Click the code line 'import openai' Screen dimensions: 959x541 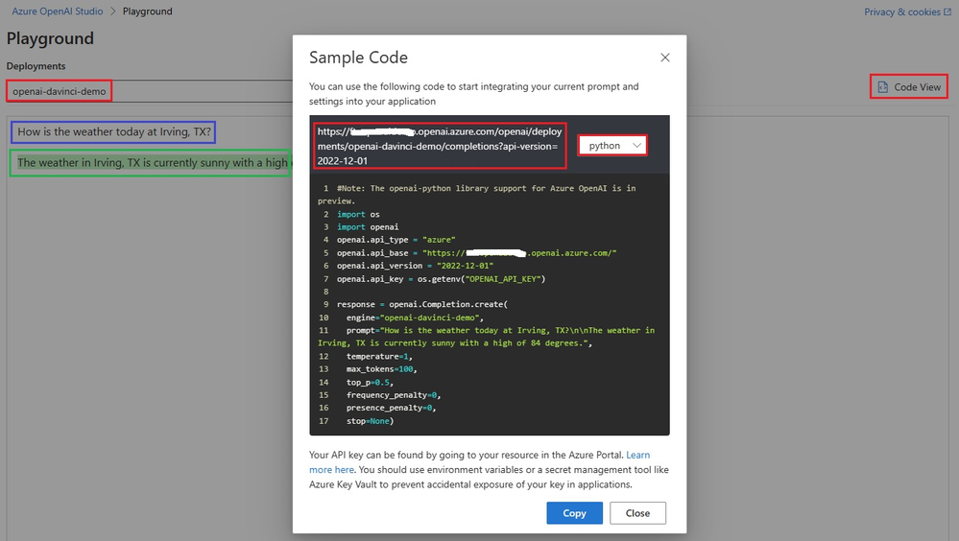coord(368,226)
